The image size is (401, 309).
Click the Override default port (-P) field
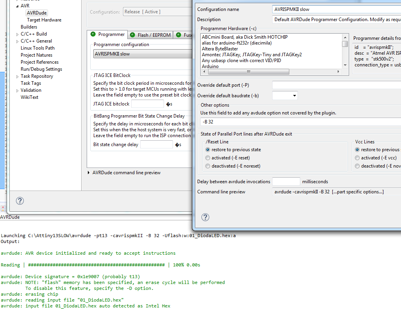(x=337, y=85)
